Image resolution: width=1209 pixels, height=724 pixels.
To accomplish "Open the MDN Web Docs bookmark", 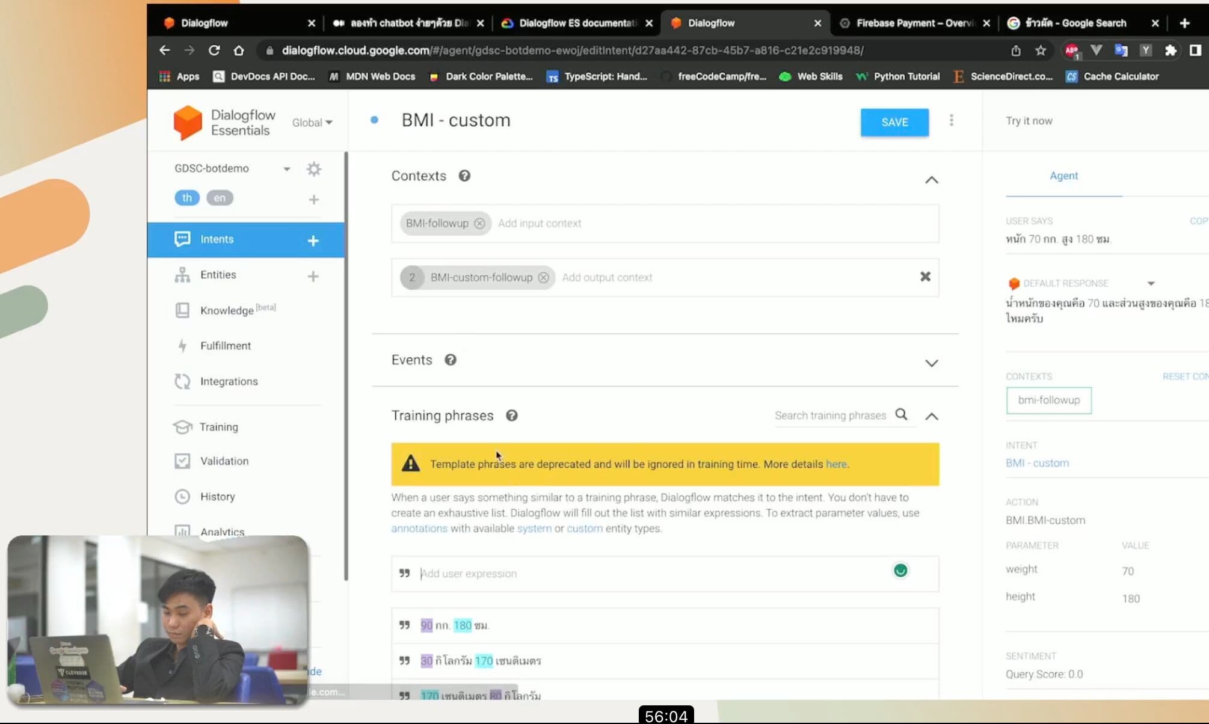I will click(x=372, y=76).
